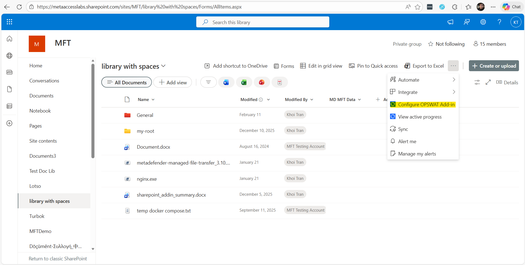The height and width of the screenshot is (265, 525).
Task: Open the Microsoft 365 app launcher waffle
Action: pos(9,22)
